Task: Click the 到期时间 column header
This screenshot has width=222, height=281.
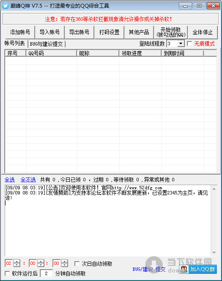Action: tap(183, 53)
